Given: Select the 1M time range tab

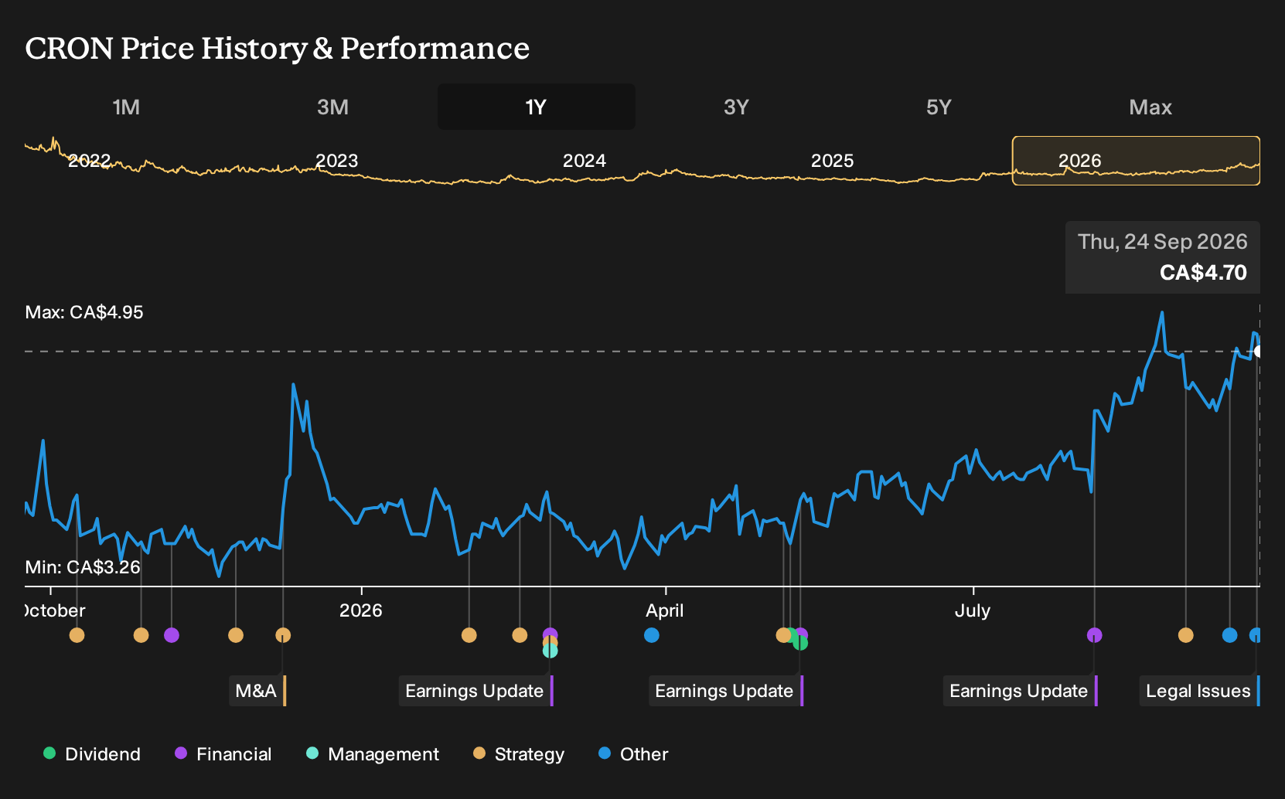Looking at the screenshot, I should point(126,107).
